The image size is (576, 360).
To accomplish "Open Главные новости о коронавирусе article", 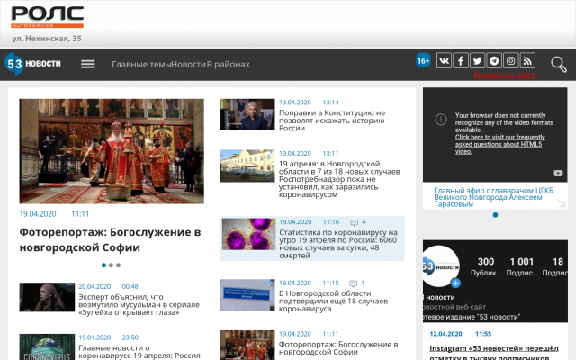I will [139, 352].
